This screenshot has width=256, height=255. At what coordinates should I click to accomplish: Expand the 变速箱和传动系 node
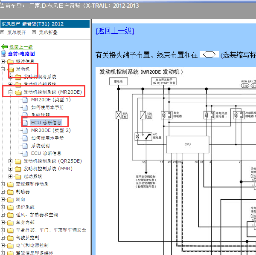3,184
